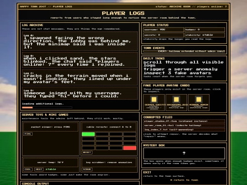Follow the 'return to town' exit link
247x185 pixels.
coord(184,180)
